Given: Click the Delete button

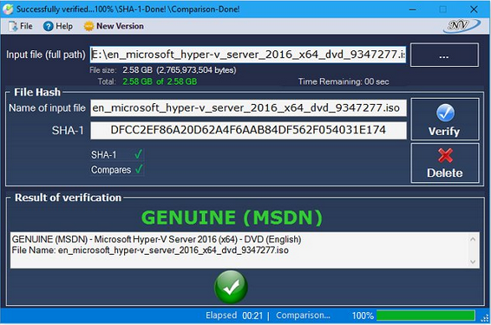Looking at the screenshot, I should [x=445, y=163].
